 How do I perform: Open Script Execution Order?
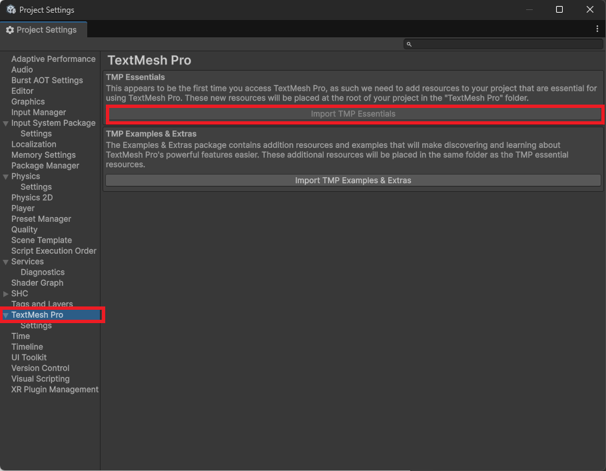click(54, 250)
